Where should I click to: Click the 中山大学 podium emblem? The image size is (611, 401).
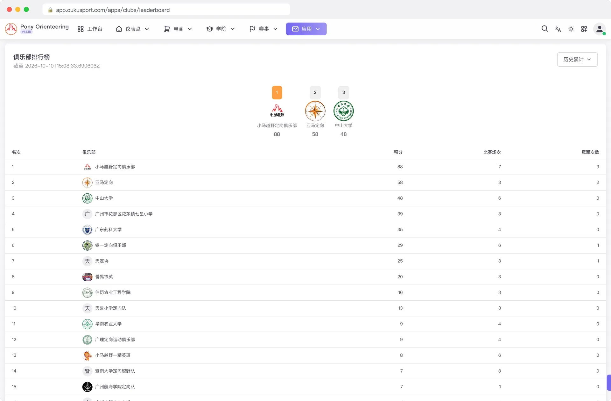point(344,111)
